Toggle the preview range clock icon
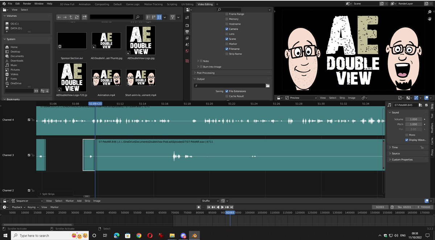 tap(392, 207)
